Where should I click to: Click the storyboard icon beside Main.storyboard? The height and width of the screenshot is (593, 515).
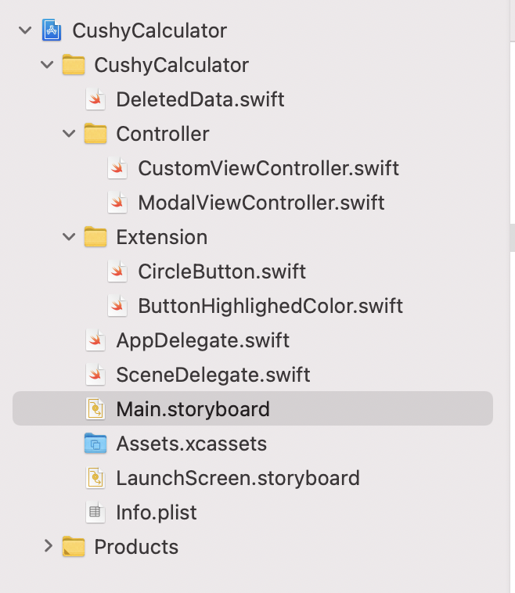point(95,409)
